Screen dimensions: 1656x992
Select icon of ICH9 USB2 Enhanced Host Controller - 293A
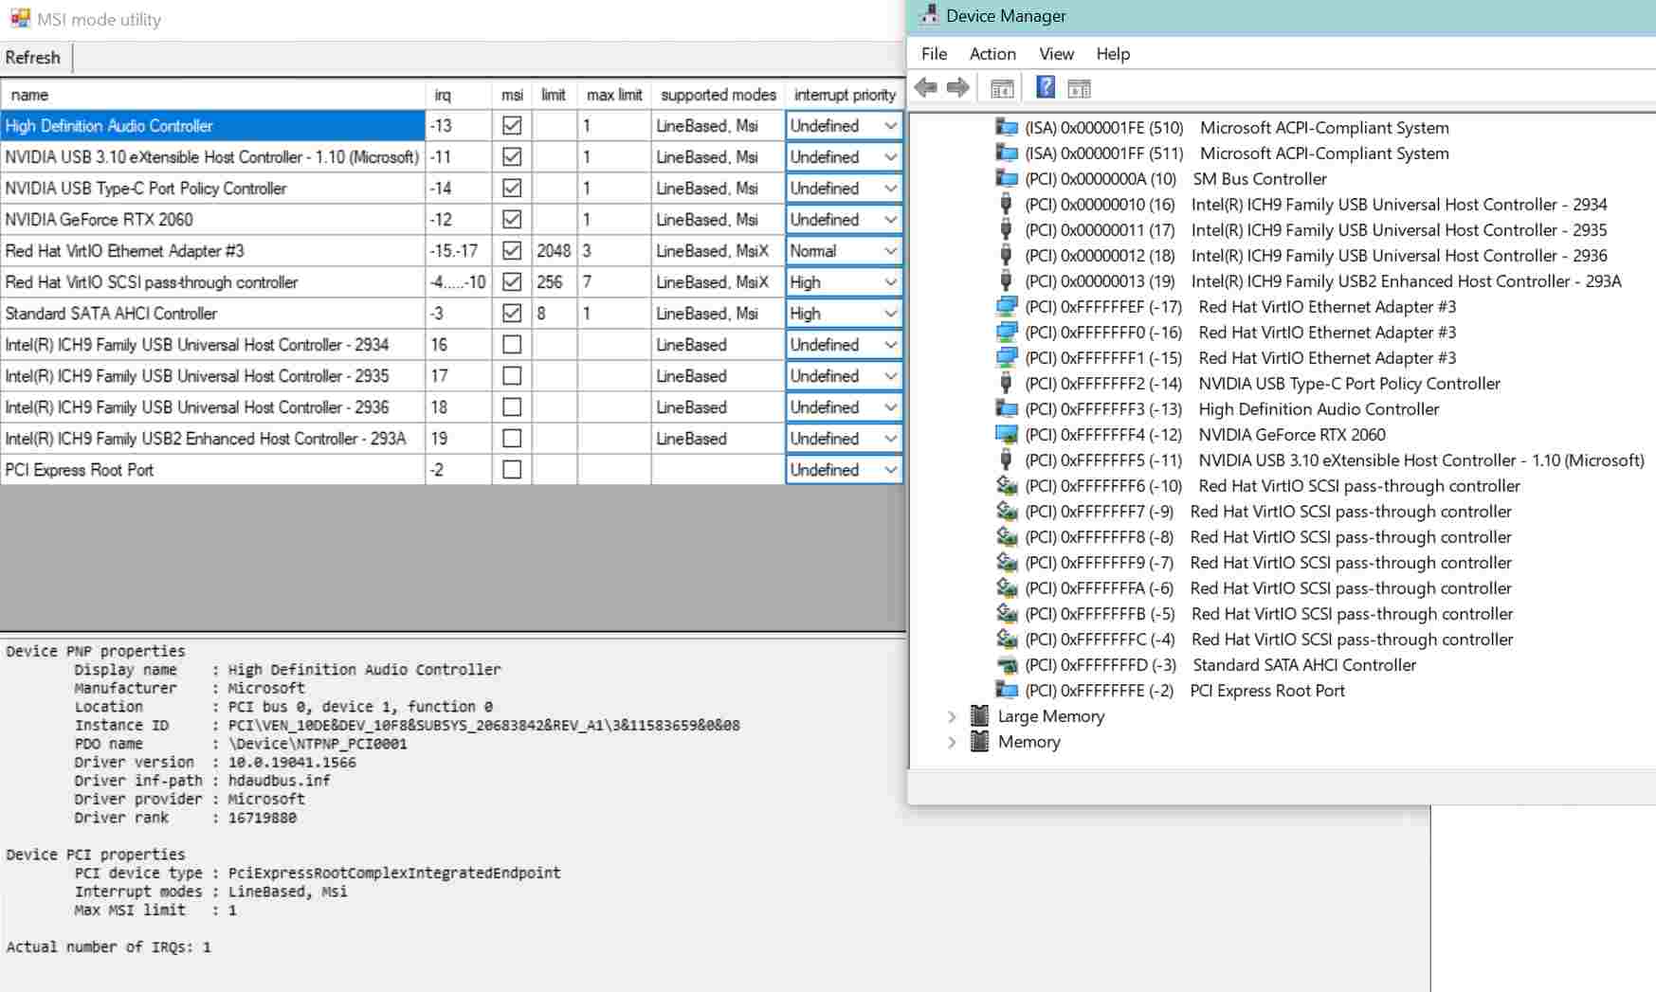point(1007,280)
